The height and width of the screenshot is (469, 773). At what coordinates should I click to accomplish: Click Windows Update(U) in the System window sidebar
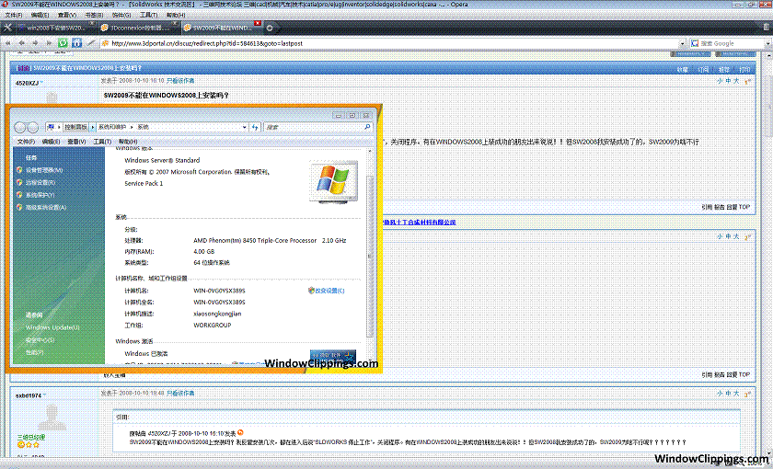coord(52,327)
